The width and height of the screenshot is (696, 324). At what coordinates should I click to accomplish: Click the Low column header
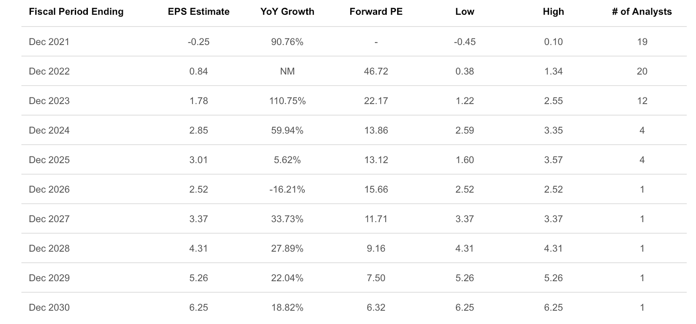pos(465,12)
